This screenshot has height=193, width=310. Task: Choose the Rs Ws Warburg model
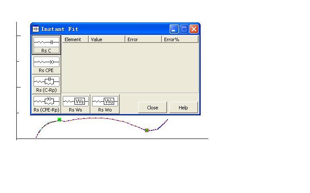(x=75, y=104)
